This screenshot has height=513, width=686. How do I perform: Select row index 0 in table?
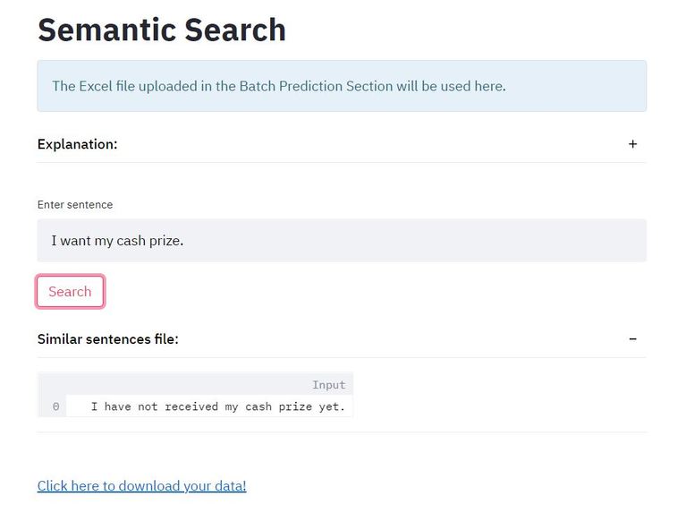coord(55,406)
